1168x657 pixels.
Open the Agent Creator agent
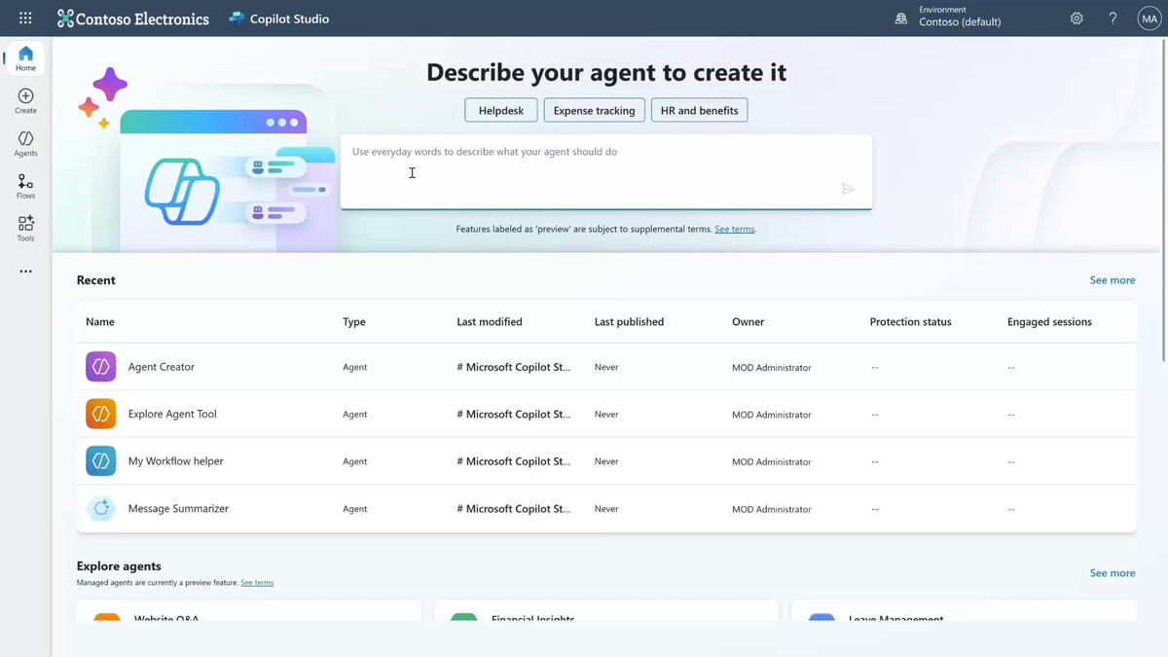tap(162, 367)
